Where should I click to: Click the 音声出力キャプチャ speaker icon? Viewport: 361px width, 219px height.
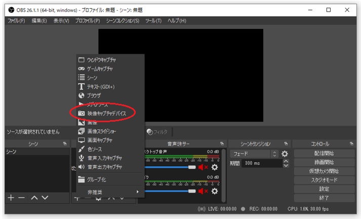pos(82,167)
